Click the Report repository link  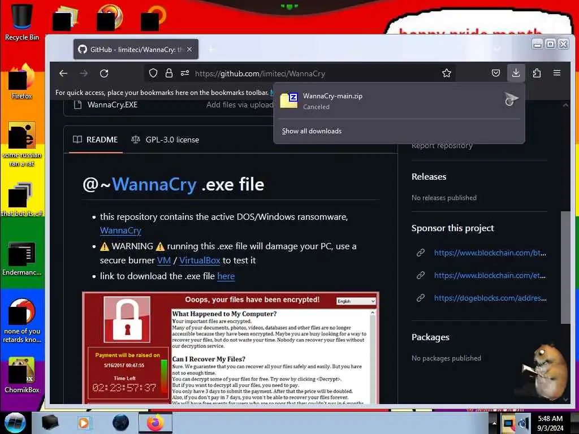(x=442, y=146)
